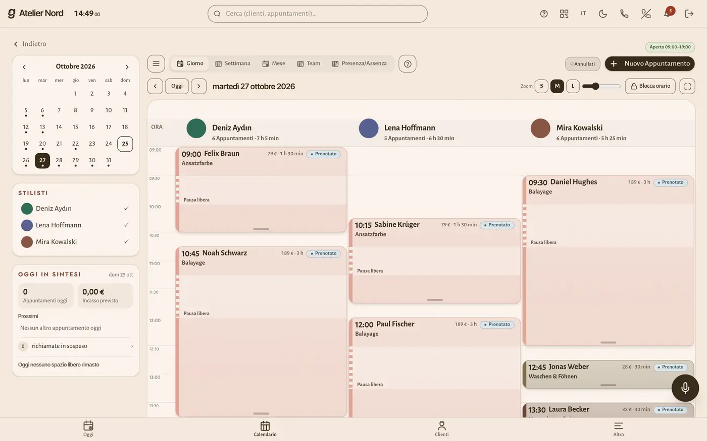
Task: Open Paul Fischer 12:00 Balayage appointment
Action: coord(435,368)
